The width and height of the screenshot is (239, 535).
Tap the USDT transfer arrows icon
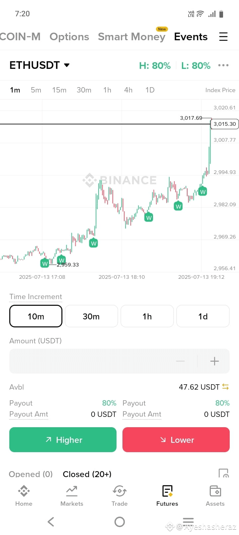pos(225,387)
